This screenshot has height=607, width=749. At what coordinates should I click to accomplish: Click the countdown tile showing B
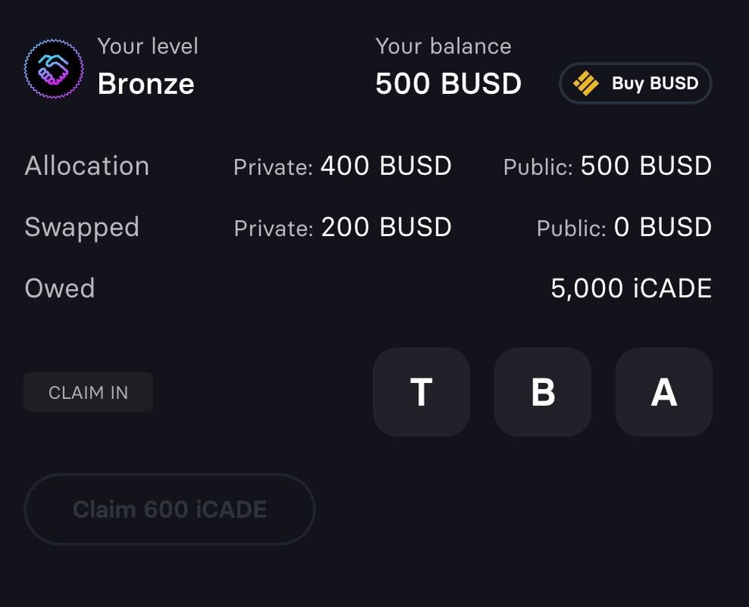tap(542, 392)
